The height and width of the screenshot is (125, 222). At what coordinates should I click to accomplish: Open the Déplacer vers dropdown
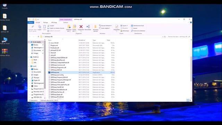69,28
